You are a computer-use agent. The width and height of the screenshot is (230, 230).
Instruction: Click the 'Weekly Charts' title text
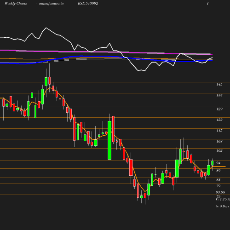(16, 3)
